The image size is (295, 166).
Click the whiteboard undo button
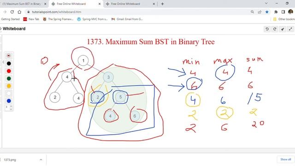click(x=267, y=29)
